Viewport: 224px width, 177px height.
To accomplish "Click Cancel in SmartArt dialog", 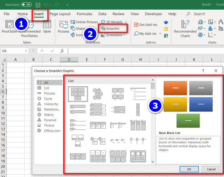I will (x=211, y=169).
